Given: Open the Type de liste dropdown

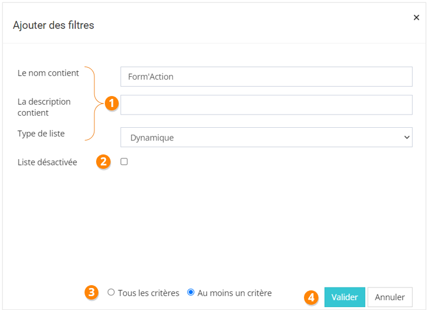Looking at the screenshot, I should [266, 138].
